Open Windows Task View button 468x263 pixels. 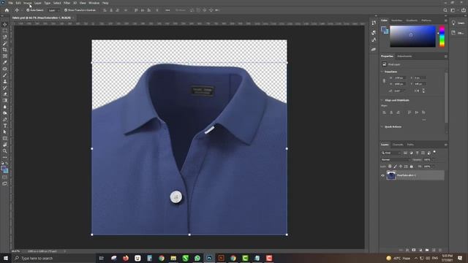coord(101,258)
